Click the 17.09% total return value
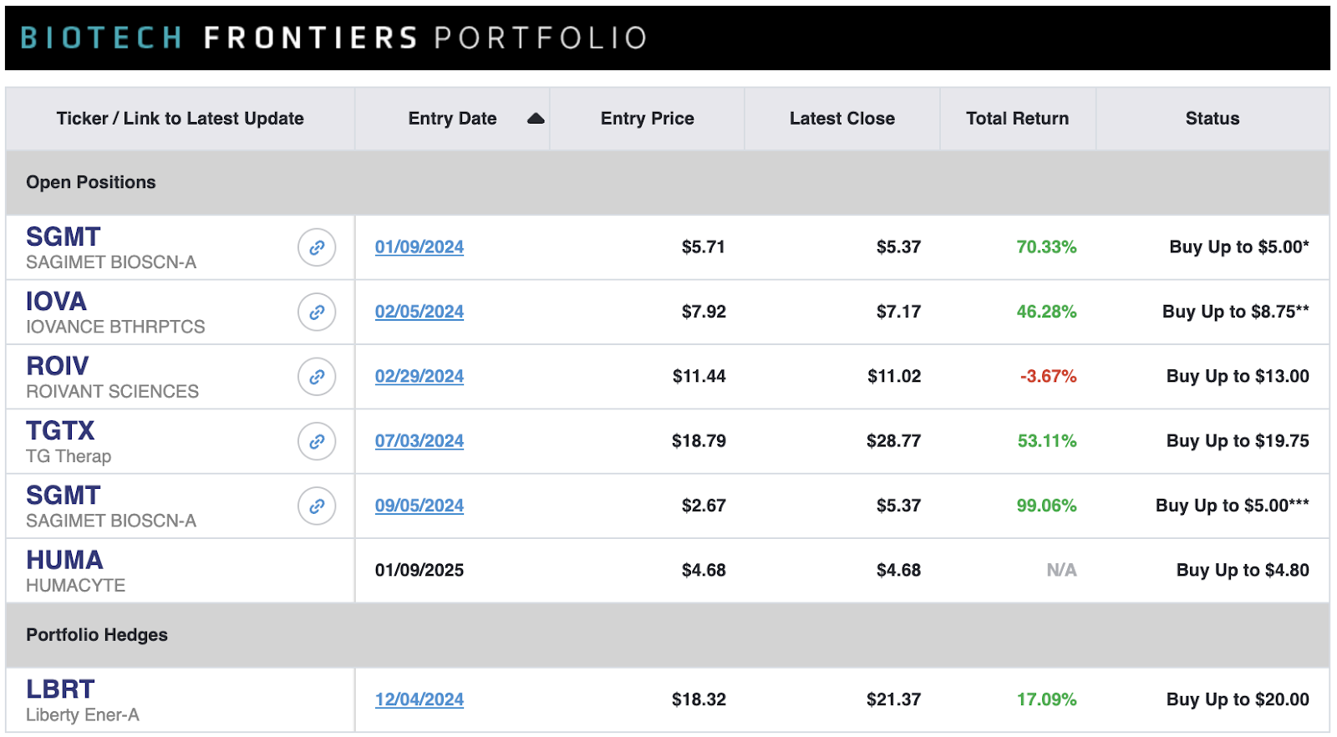Viewport: 1337px width, 737px height. pos(1046,699)
